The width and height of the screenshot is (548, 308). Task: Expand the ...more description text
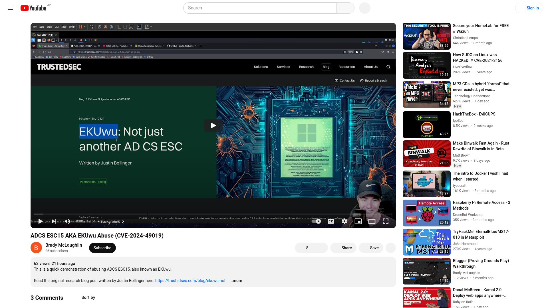pos(236,281)
